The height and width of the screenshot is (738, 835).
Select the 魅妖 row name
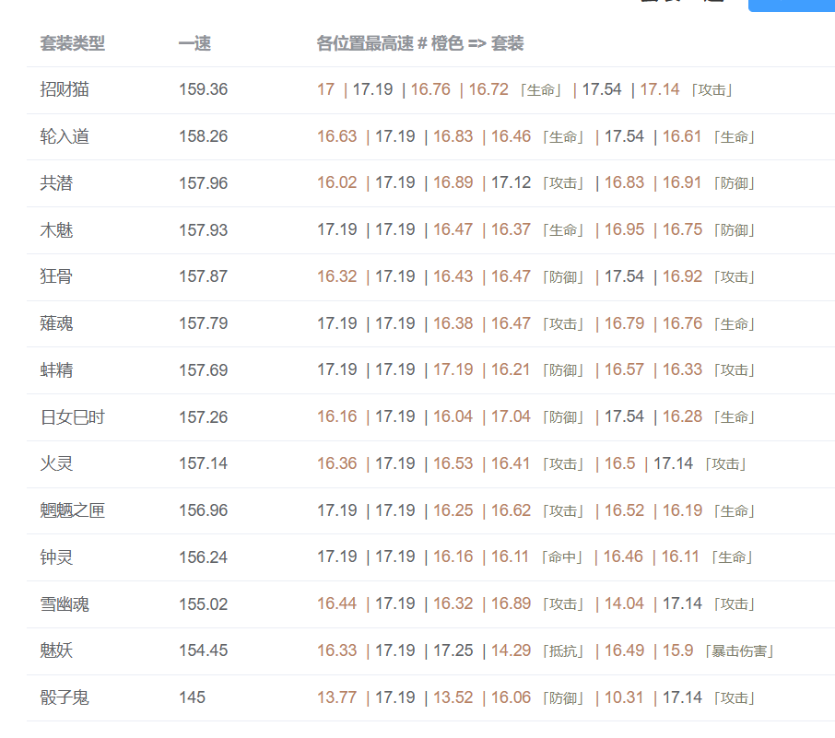pos(56,650)
